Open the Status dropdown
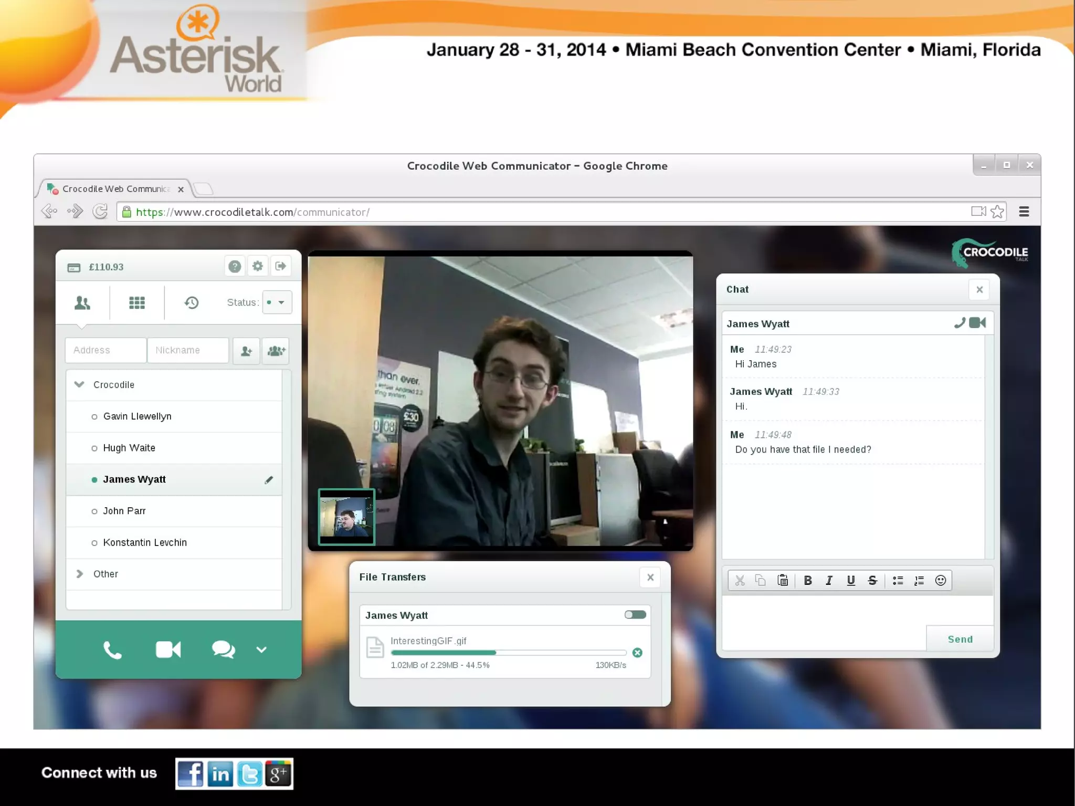 tap(277, 302)
